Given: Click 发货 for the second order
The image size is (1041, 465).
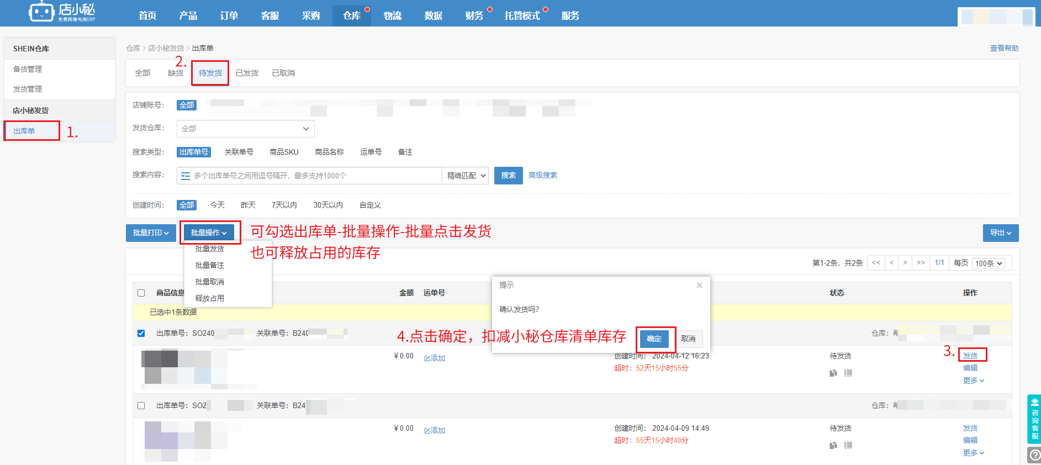Looking at the screenshot, I should (970, 428).
